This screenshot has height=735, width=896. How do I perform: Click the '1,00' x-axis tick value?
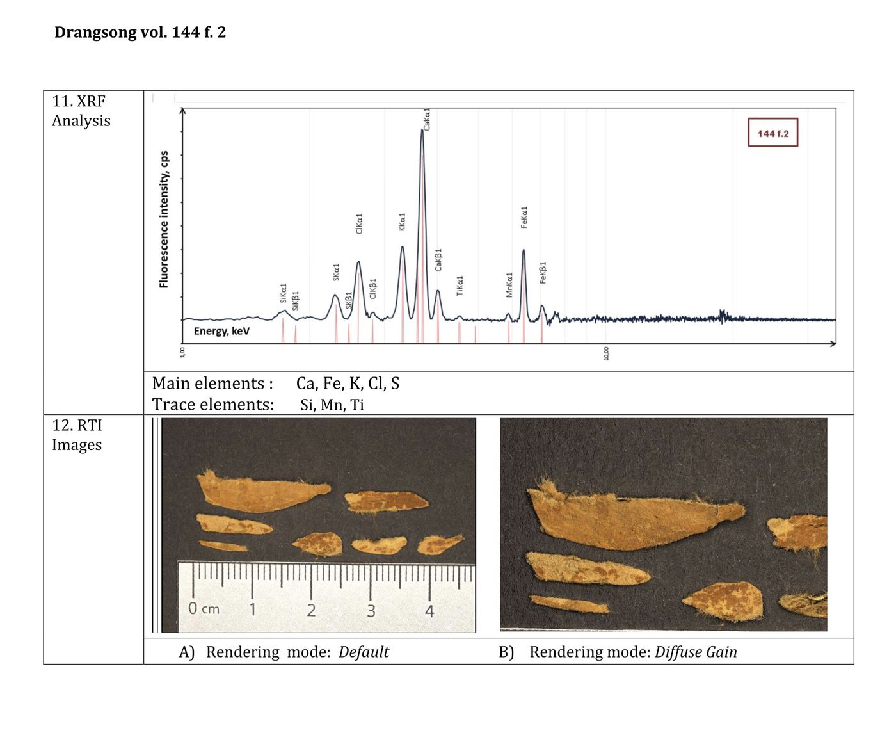pyautogui.click(x=182, y=352)
